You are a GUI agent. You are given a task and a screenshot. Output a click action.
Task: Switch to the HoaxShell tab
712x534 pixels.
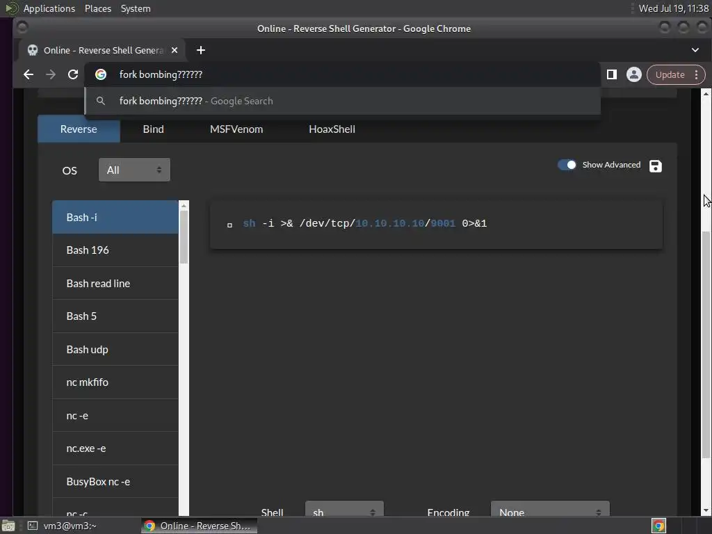[x=332, y=129]
